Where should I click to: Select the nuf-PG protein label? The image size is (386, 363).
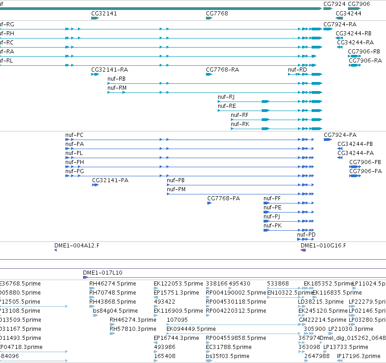point(74,172)
